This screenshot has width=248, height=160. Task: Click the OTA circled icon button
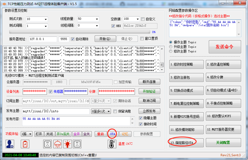(113, 134)
